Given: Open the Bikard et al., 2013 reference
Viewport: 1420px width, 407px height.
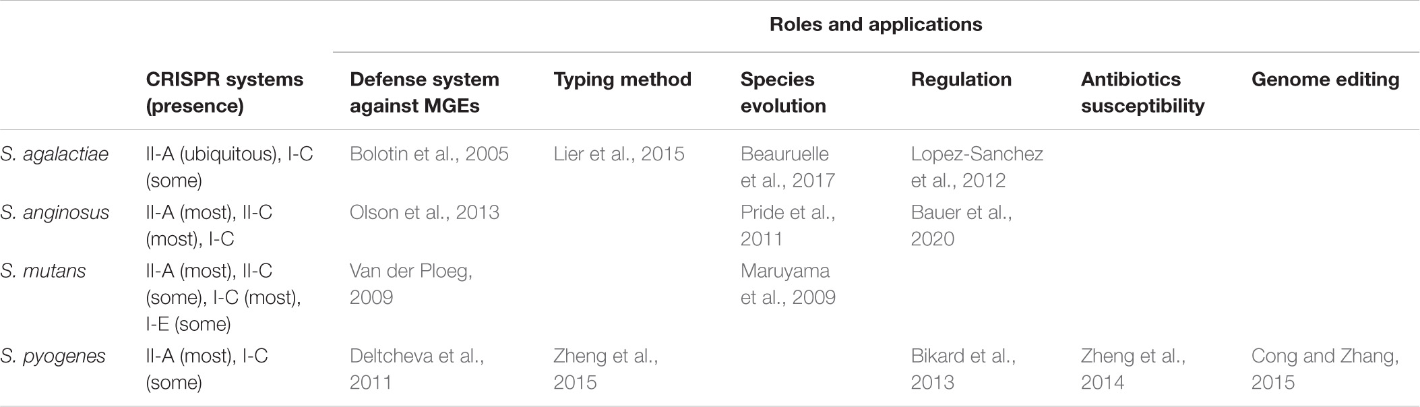Looking at the screenshot, I should coord(962,369).
